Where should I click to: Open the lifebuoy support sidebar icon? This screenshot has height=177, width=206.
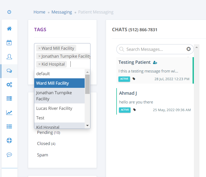click(9, 140)
